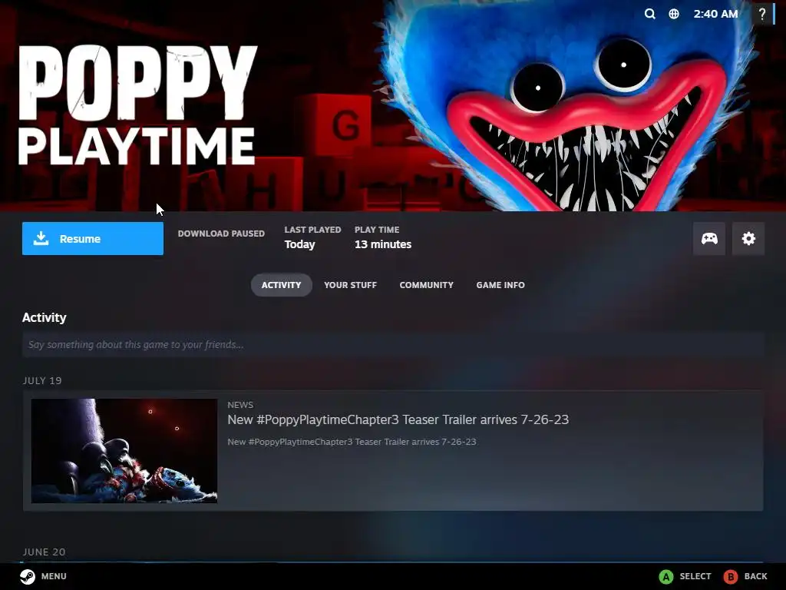This screenshot has height=590, width=786.
Task: Click the Play Time 13 minutes text
Action: click(x=383, y=237)
